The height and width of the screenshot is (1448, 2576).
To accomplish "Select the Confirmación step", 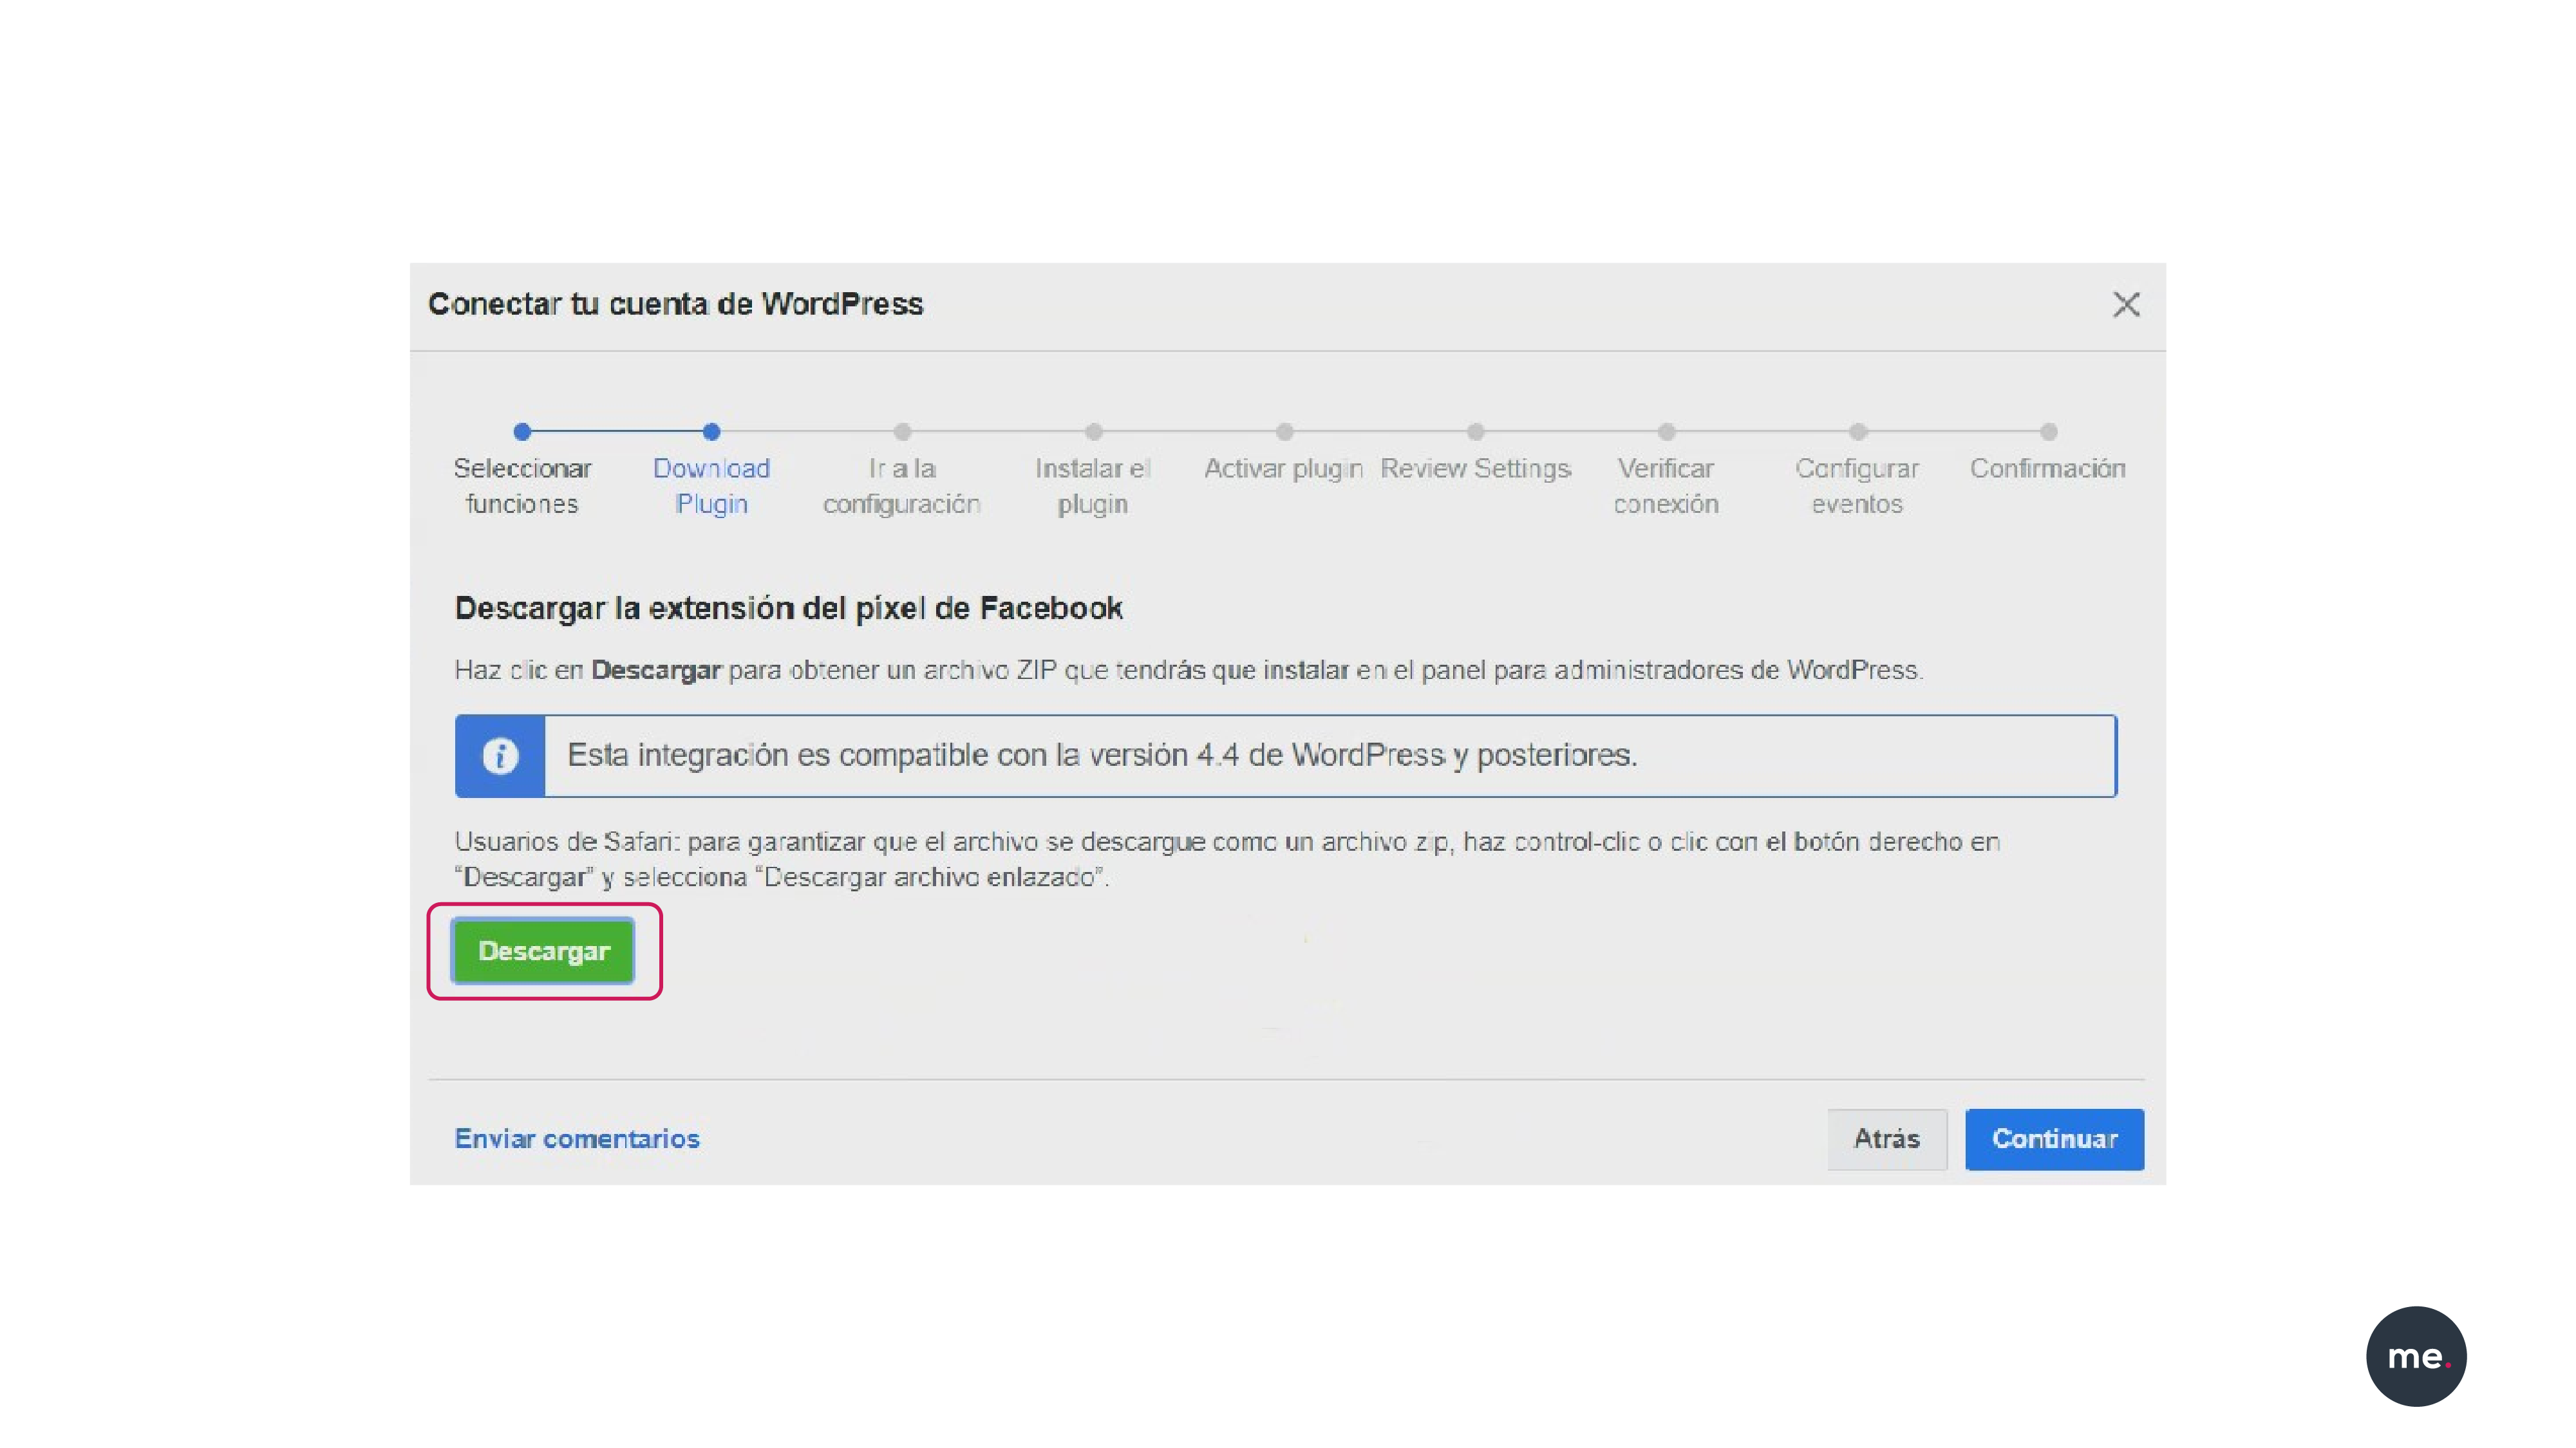I will click(2048, 468).
